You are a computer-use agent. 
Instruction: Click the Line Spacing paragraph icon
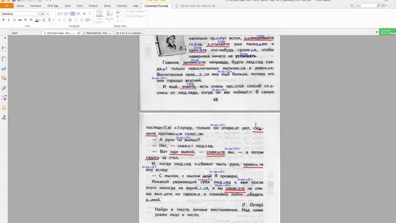pos(70,20)
